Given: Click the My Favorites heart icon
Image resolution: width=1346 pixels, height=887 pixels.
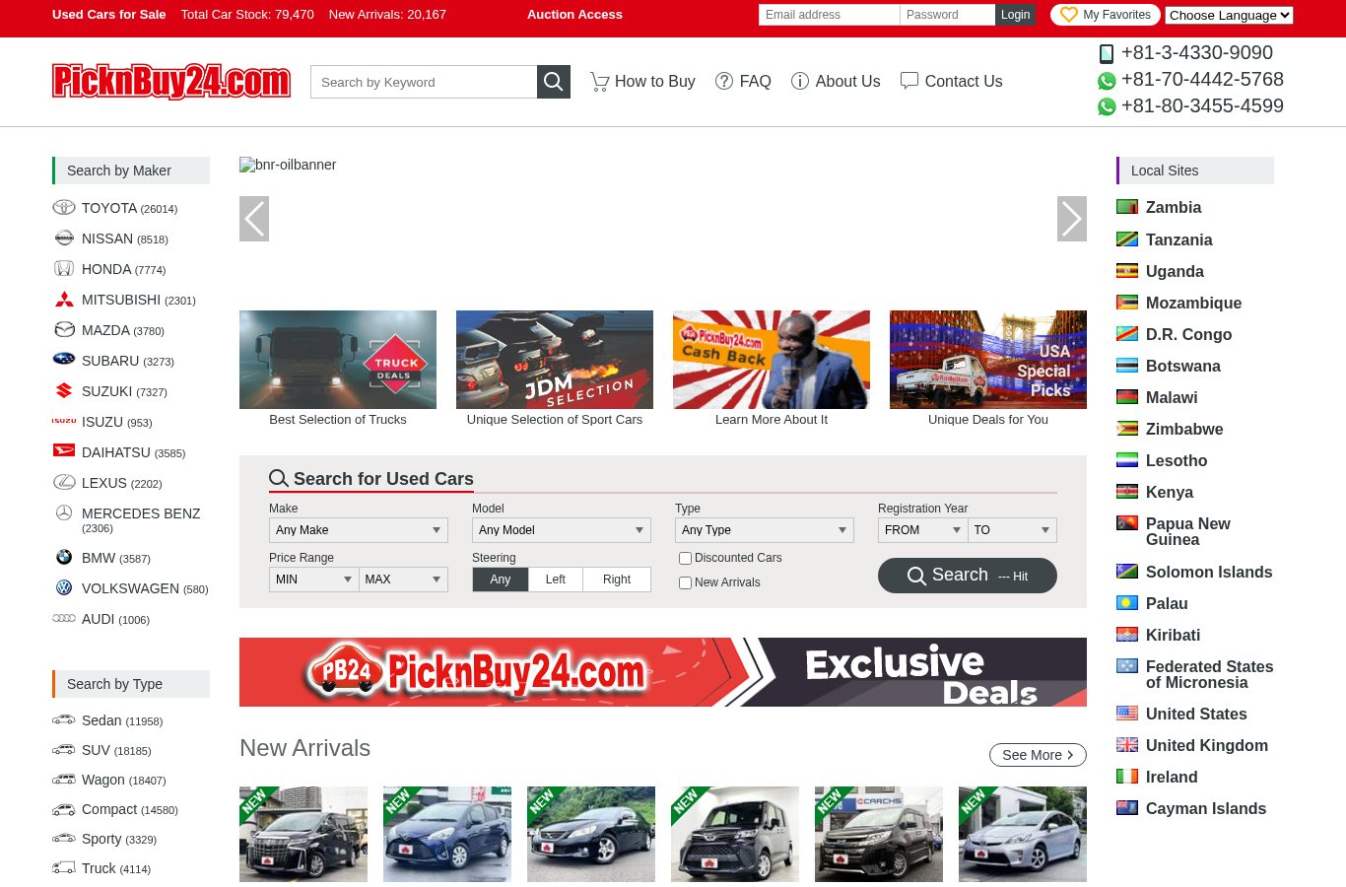Looking at the screenshot, I should click(1069, 15).
